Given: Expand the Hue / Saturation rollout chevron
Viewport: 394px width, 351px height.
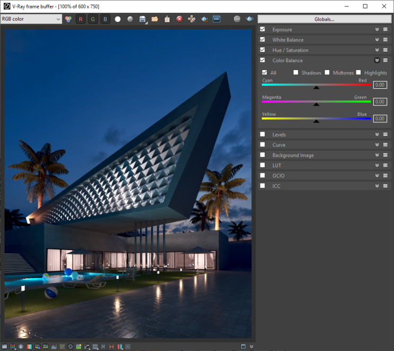Looking at the screenshot, I should 377,50.
